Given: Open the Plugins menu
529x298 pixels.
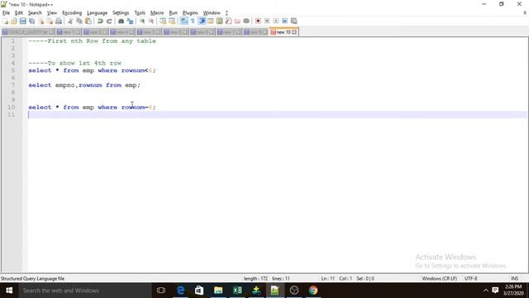Looking at the screenshot, I should (190, 13).
